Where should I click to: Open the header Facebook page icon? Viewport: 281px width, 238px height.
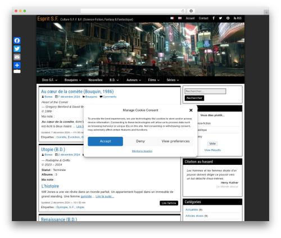coord(214,18)
